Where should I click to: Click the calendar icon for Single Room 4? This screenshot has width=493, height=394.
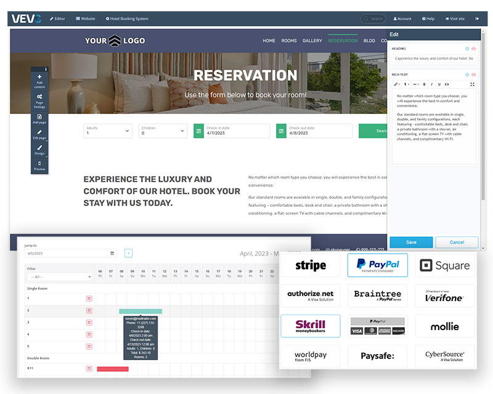[89, 335]
